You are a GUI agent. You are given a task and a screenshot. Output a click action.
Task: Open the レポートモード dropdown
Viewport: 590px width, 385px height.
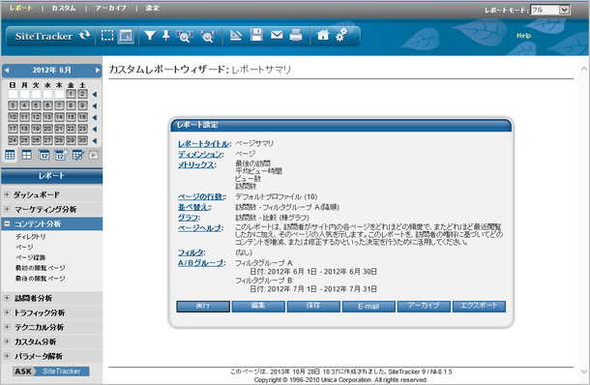coord(550,10)
